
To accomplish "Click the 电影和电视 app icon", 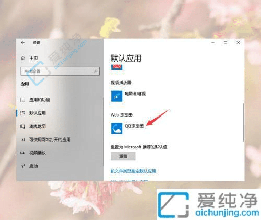I will point(116,96).
